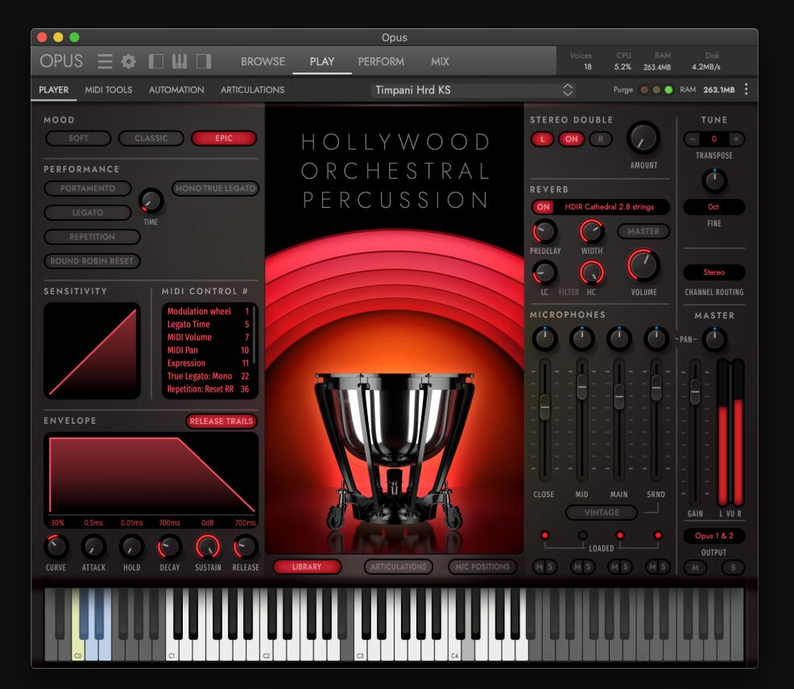The image size is (794, 689).
Task: Click the Stereo Double Amount knob
Action: [x=643, y=139]
